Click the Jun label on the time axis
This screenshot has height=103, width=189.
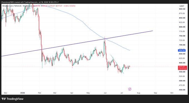tap(105, 93)
